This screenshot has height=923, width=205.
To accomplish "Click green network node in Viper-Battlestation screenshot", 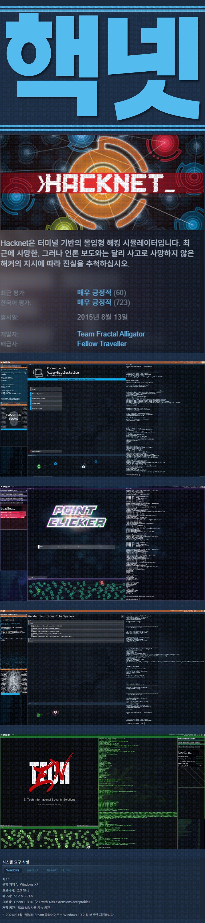I will (39, 466).
